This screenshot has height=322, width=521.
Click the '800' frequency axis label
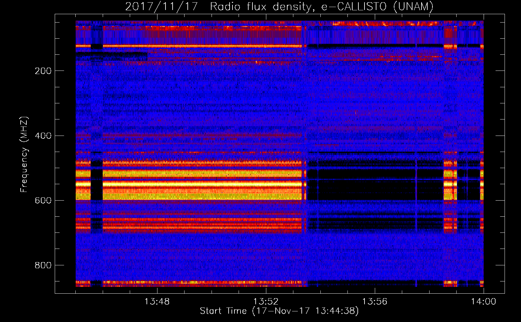43,265
